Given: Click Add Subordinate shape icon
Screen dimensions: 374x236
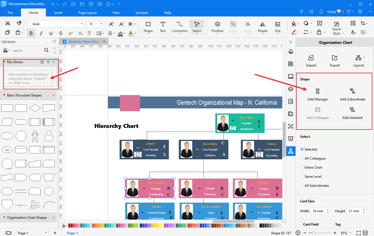Looking at the screenshot, I should tap(352, 91).
